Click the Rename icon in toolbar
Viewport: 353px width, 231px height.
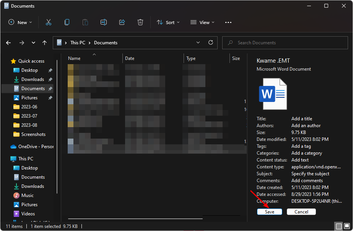tap(103, 23)
